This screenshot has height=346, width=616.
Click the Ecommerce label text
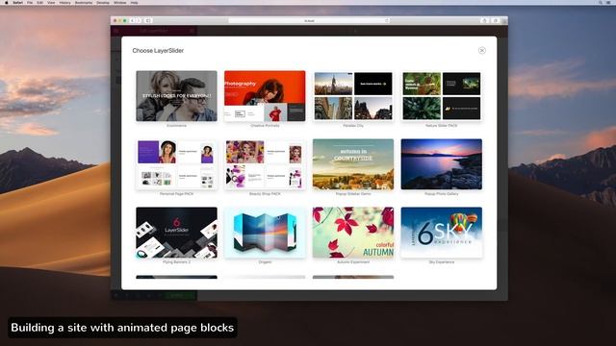tap(176, 126)
